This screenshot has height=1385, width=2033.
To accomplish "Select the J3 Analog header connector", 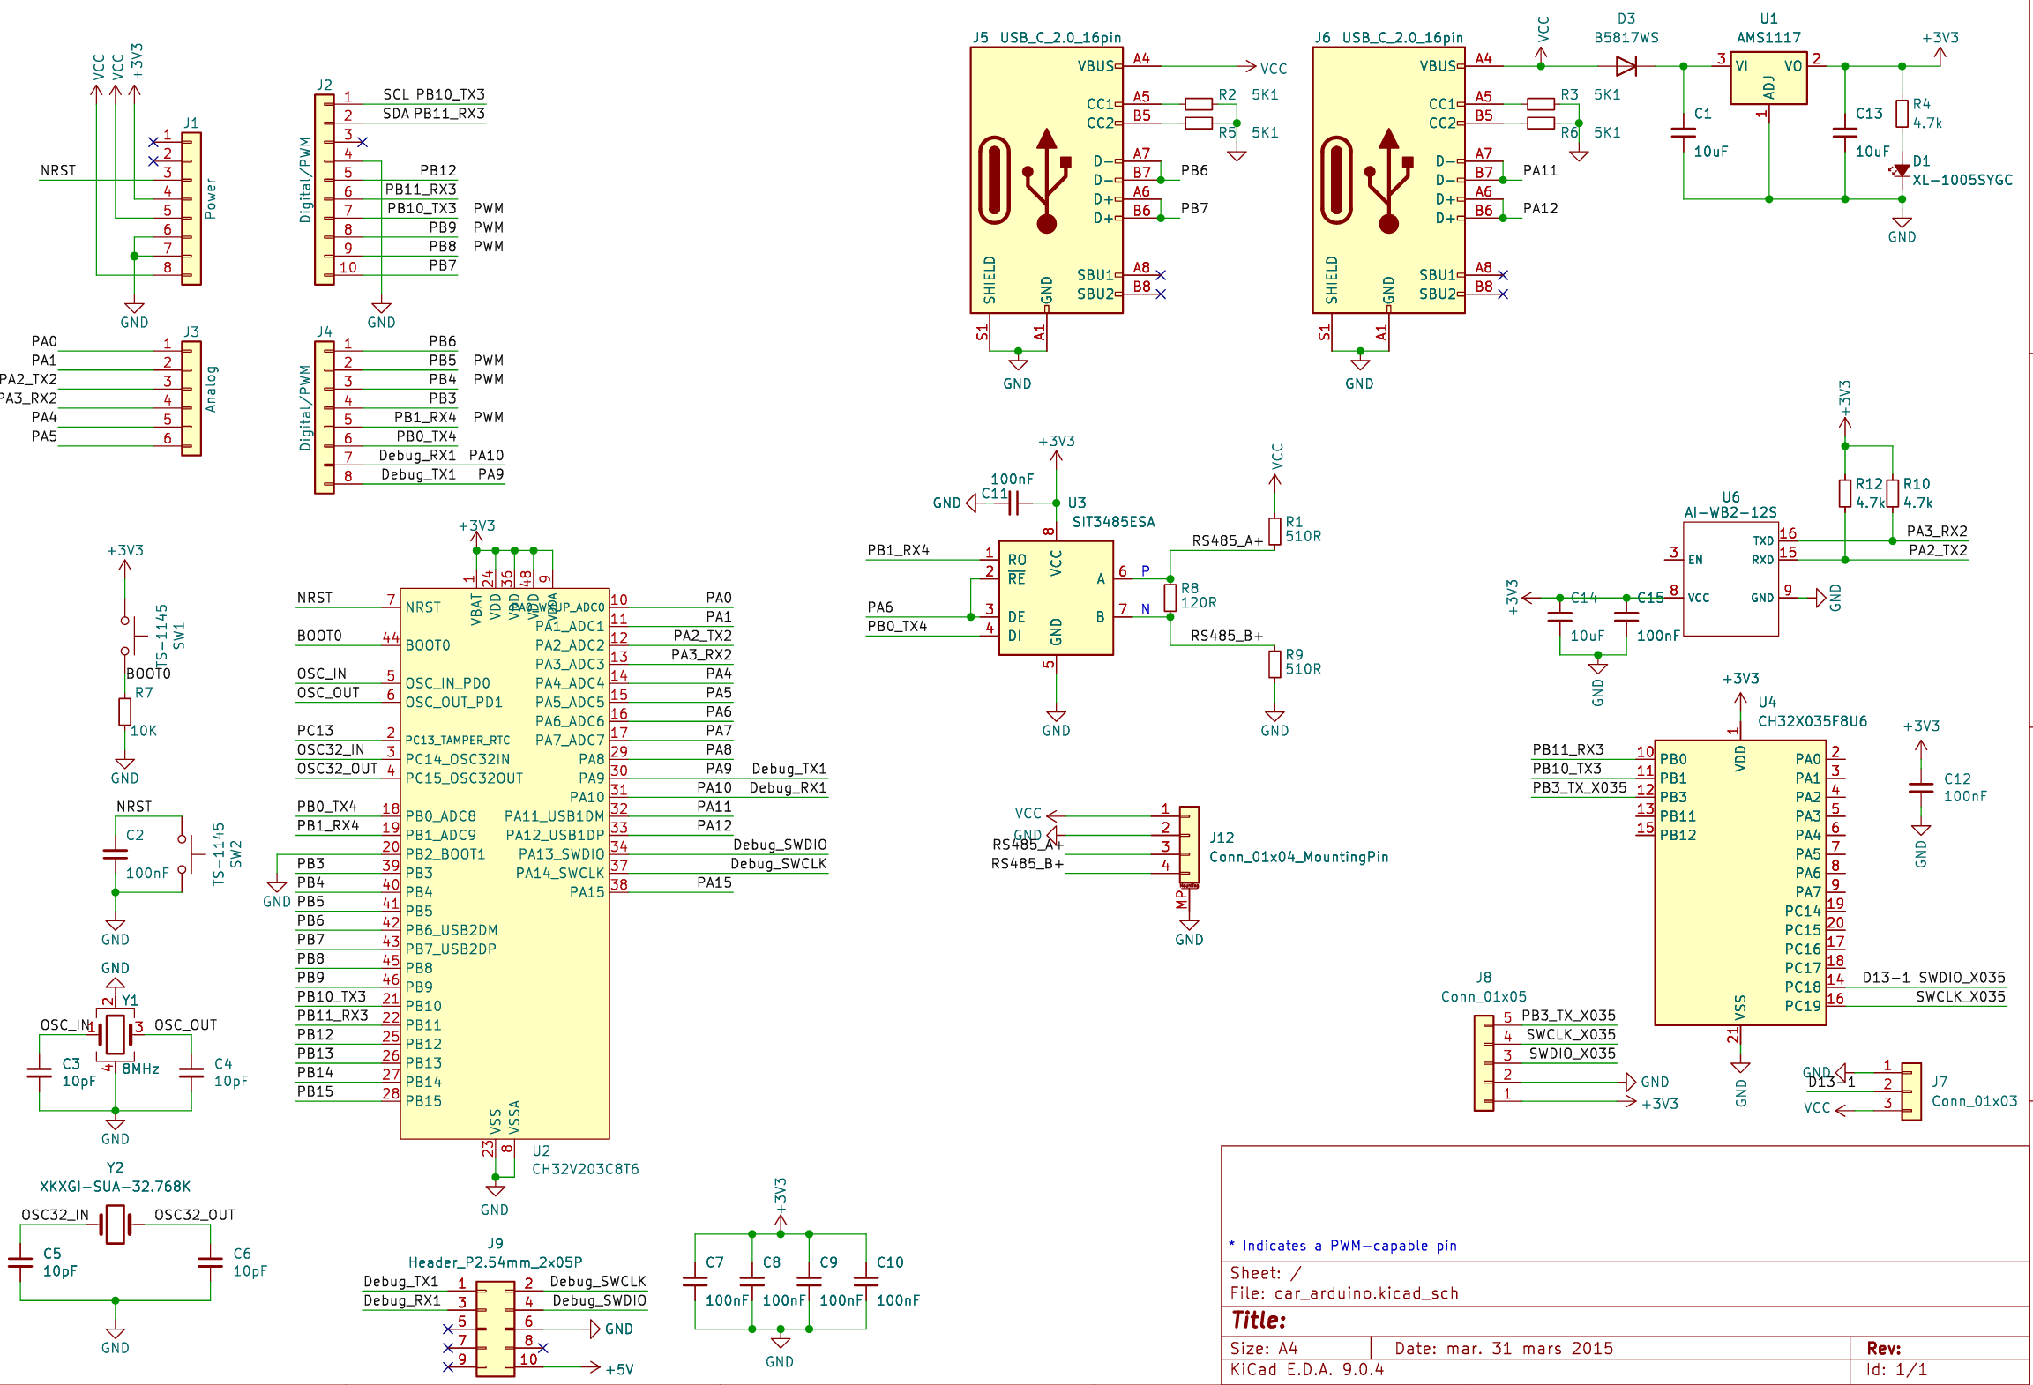I will pos(191,398).
